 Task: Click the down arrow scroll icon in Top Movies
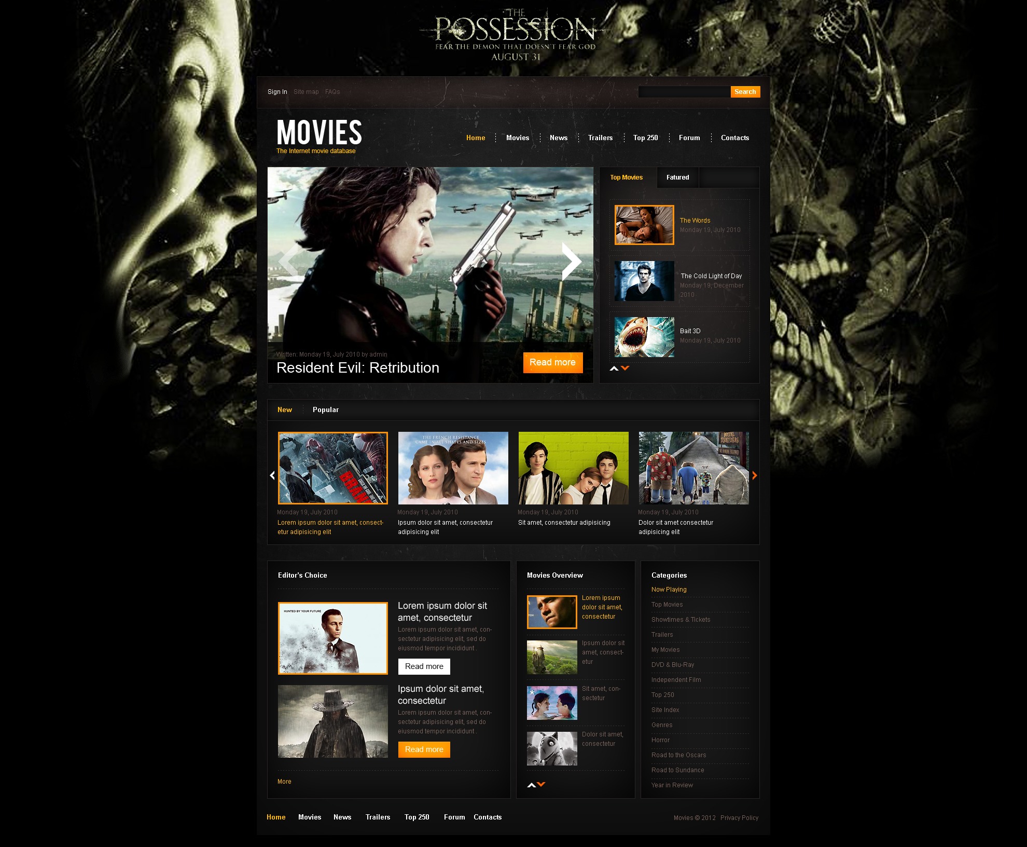point(626,368)
